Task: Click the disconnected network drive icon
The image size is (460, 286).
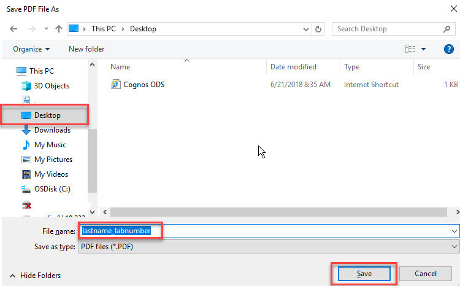Action: point(27,205)
